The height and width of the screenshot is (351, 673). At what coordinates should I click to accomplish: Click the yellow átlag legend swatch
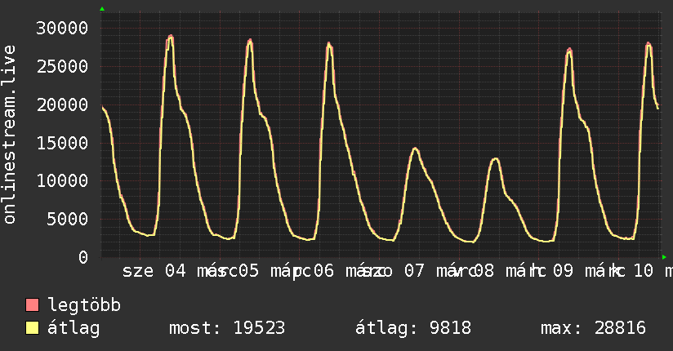(32, 328)
